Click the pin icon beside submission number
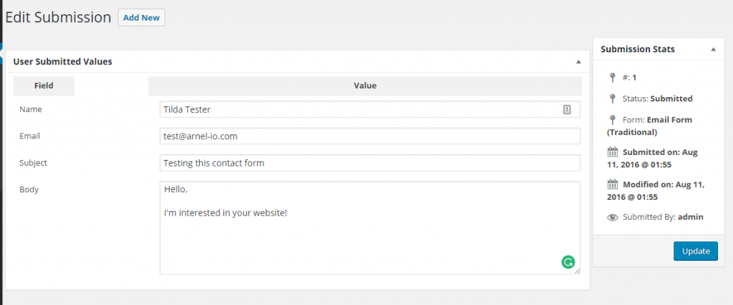Screen dimensions: 733x305 coord(612,77)
